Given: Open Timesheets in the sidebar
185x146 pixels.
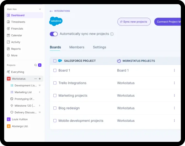Looking at the screenshot, I should (18, 22).
